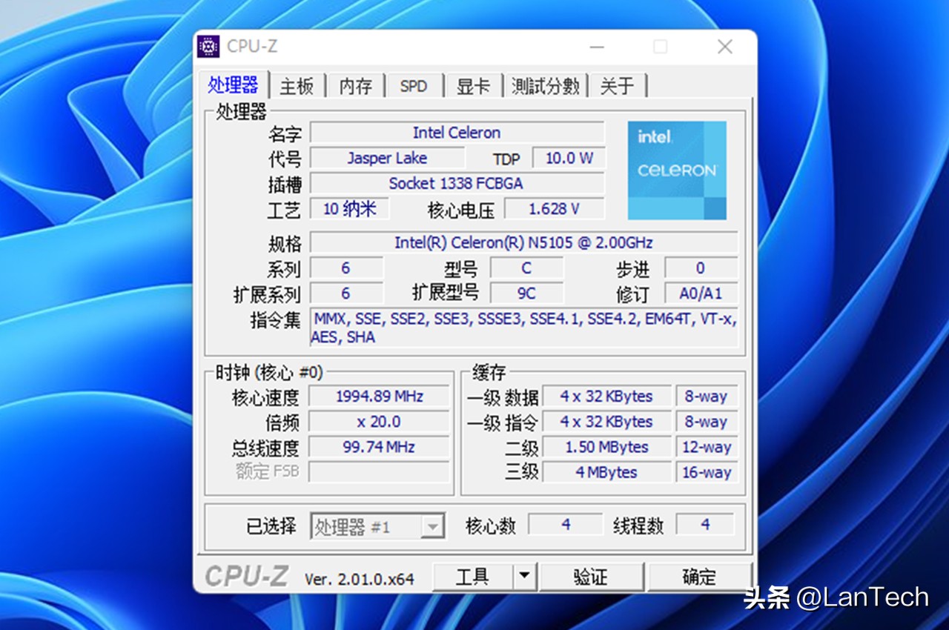Screen dimensions: 949x630
Task: Click the 验证 (Validate) button
Action: pos(592,576)
